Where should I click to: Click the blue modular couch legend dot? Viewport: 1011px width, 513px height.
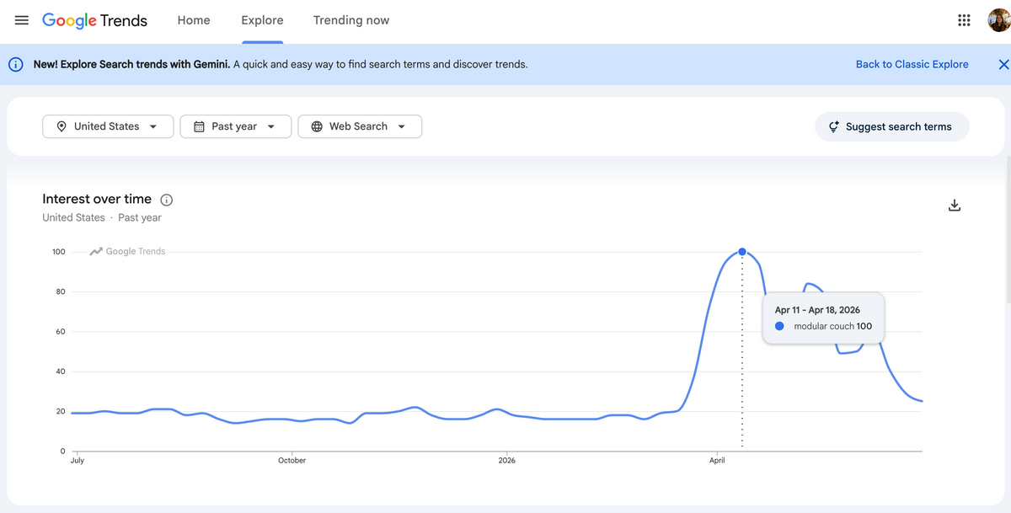click(x=779, y=326)
